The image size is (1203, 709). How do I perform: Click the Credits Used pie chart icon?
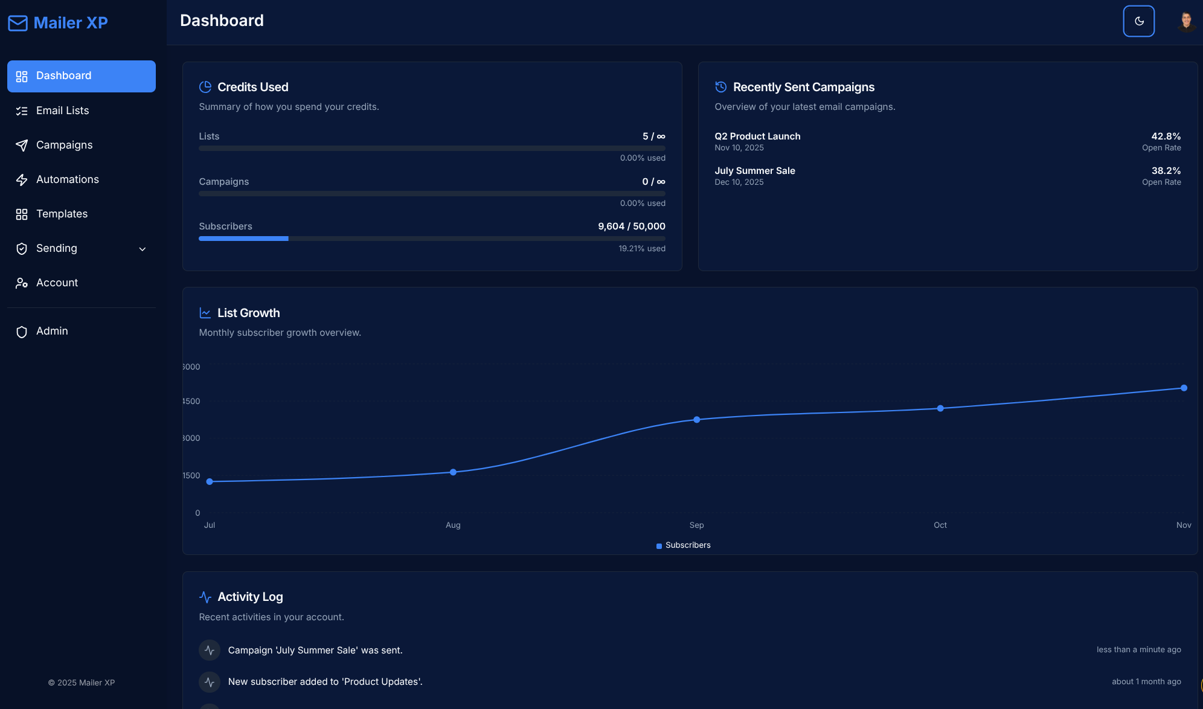point(205,87)
